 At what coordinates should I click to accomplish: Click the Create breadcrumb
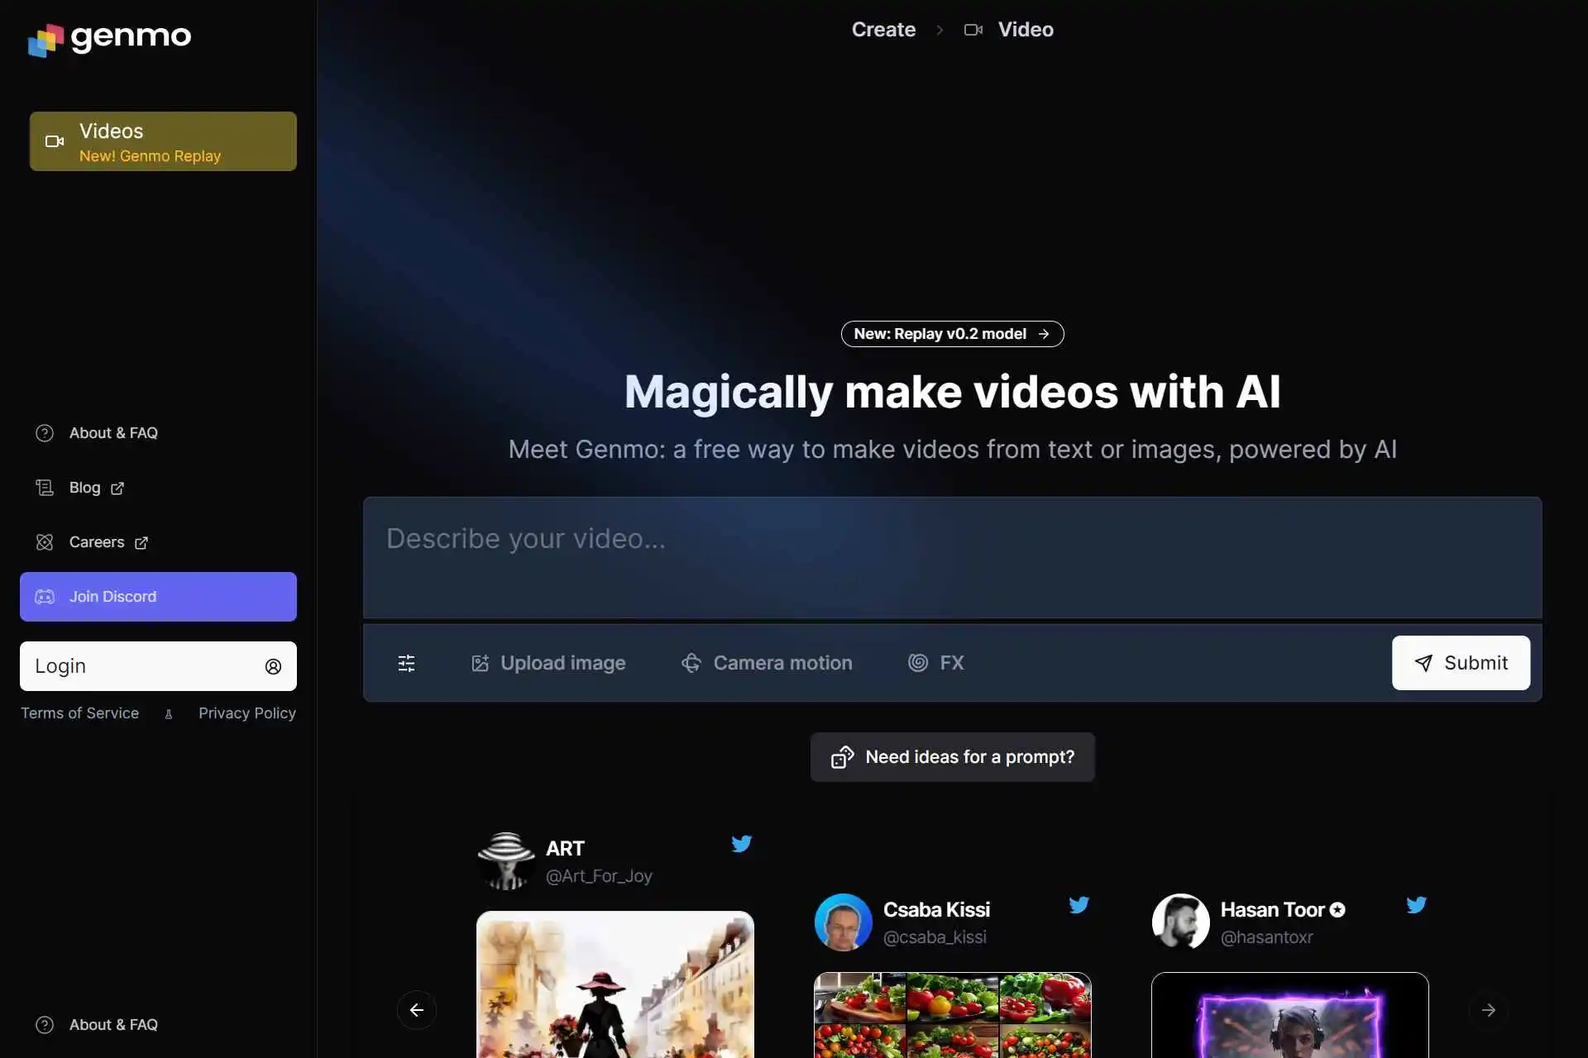pos(883,30)
